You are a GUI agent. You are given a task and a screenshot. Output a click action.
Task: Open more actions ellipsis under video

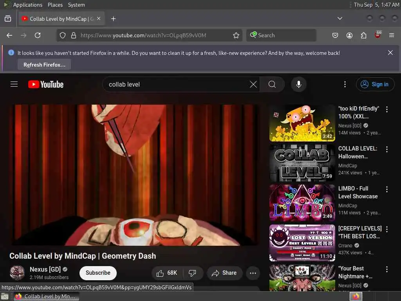253,273
